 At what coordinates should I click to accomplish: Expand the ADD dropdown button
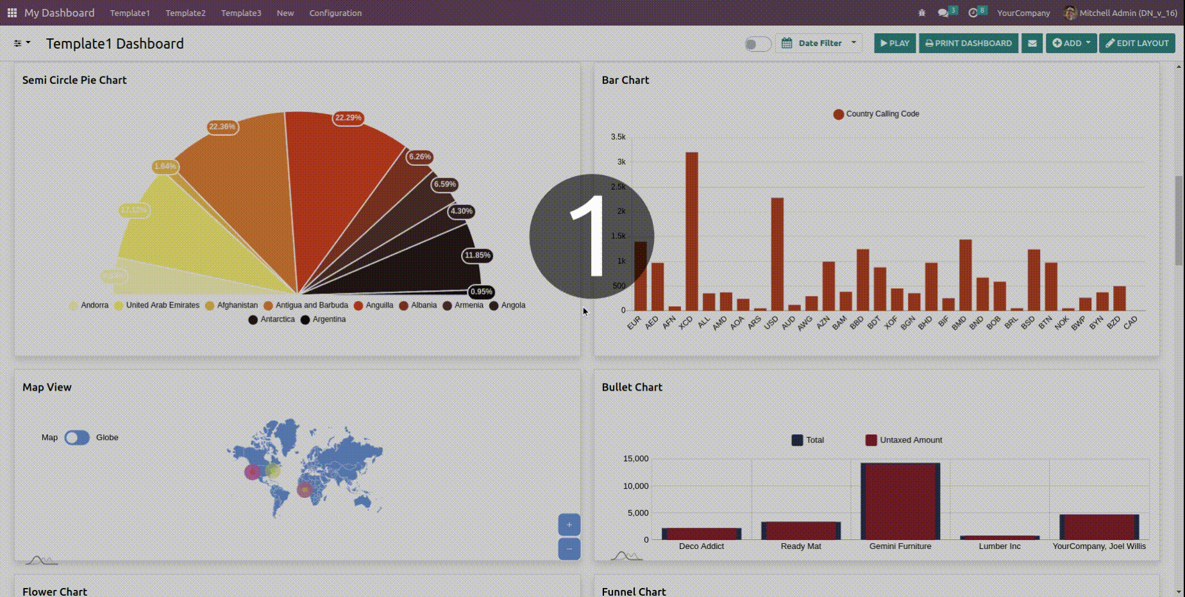pos(1071,44)
